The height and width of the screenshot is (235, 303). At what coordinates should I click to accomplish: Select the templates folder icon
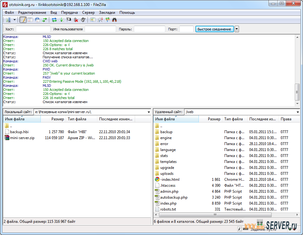[x=157, y=162]
